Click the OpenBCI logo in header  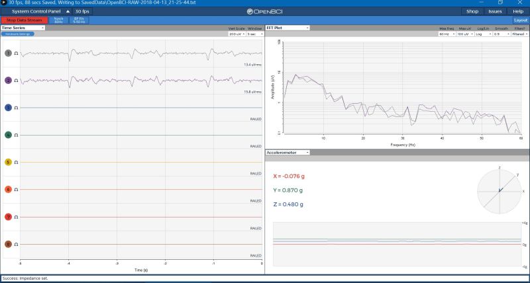(x=264, y=11)
